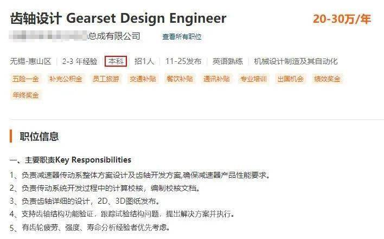Screen dimensions: 384x239
Task: Select the 交通补贴 tag
Action: pos(143,79)
